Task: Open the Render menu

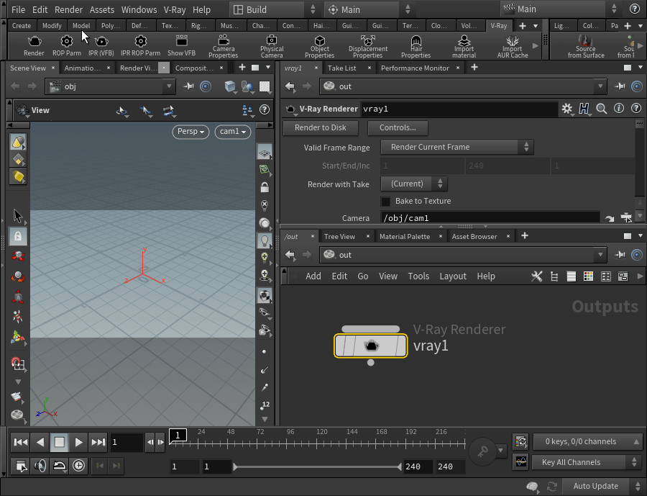Action: point(68,9)
